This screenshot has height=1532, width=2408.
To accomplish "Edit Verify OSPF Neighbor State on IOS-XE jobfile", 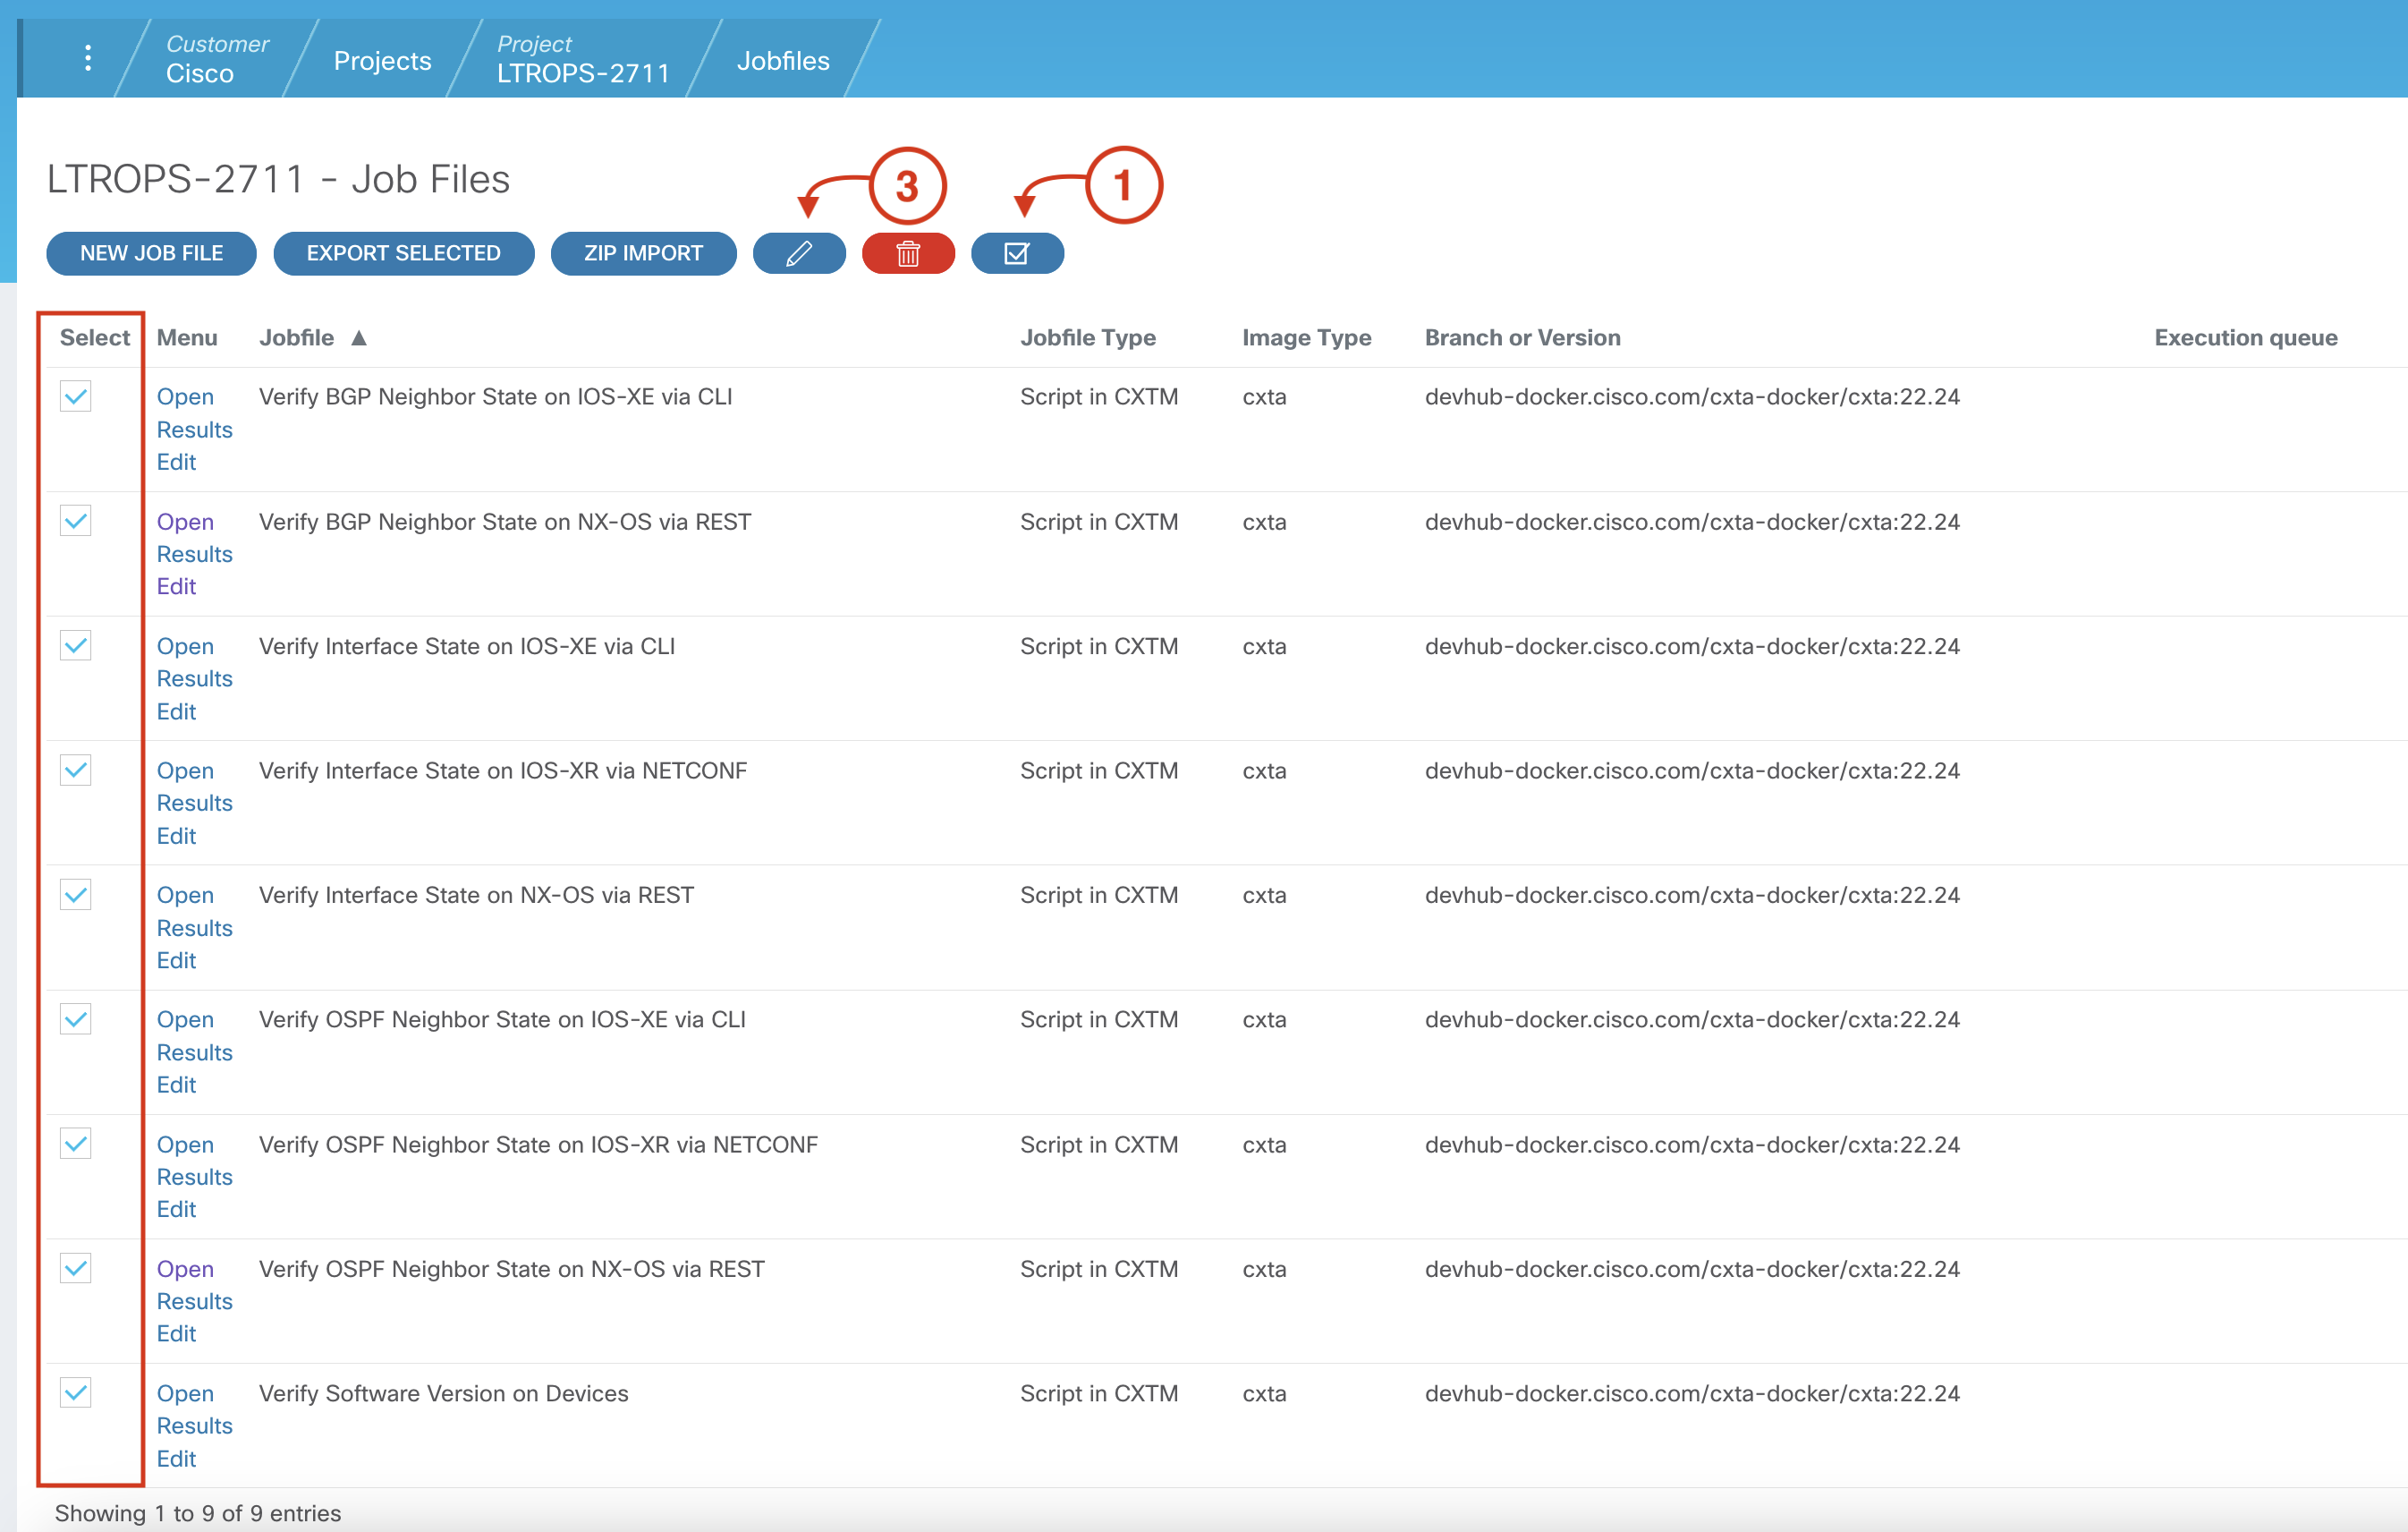I will point(176,1085).
